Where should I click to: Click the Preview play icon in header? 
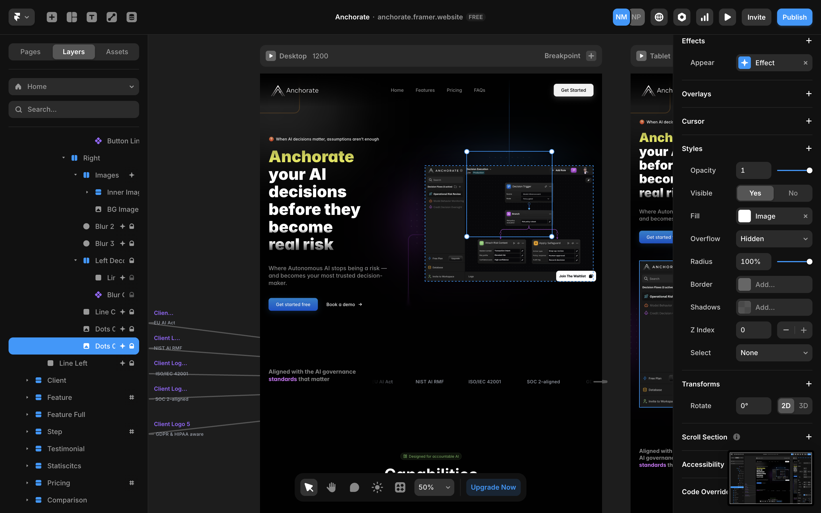[x=727, y=17]
